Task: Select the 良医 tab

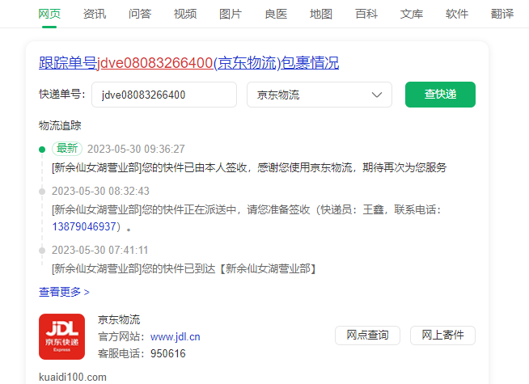Action: [x=276, y=14]
